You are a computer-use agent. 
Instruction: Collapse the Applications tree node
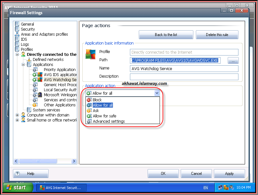click(x=23, y=64)
